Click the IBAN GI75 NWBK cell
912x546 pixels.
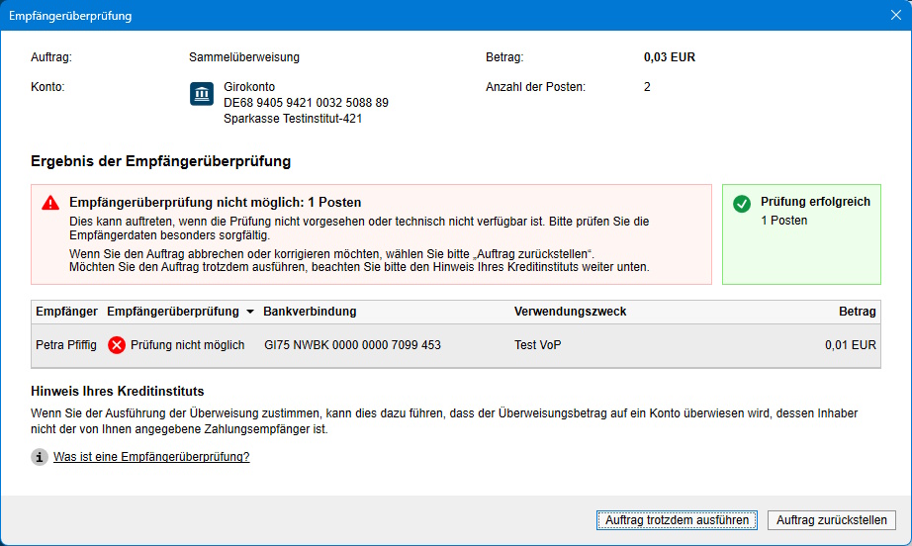pyautogui.click(x=352, y=345)
